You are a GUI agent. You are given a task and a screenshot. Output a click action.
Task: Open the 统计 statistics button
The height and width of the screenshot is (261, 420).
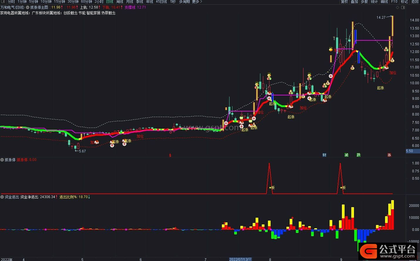[x=374, y=1]
